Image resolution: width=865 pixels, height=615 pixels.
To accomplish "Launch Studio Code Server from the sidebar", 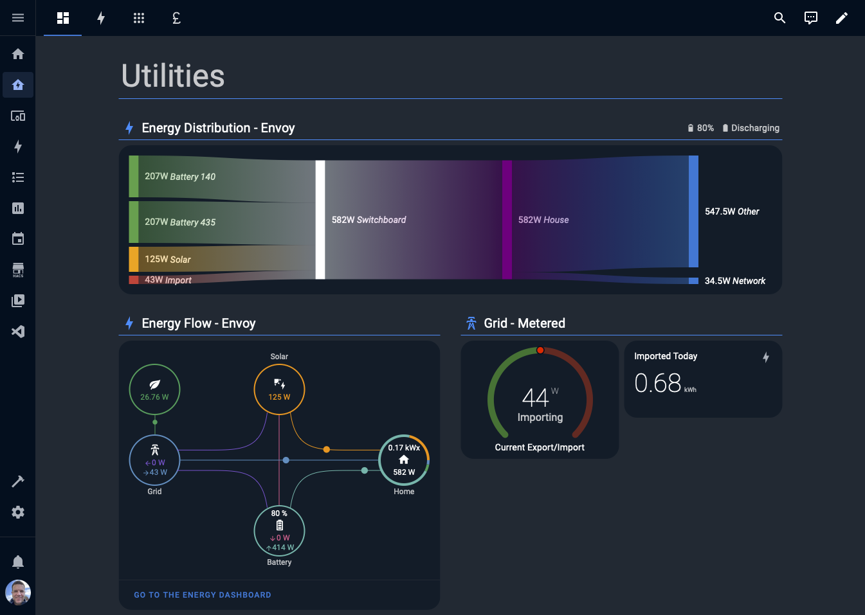I will 17,331.
